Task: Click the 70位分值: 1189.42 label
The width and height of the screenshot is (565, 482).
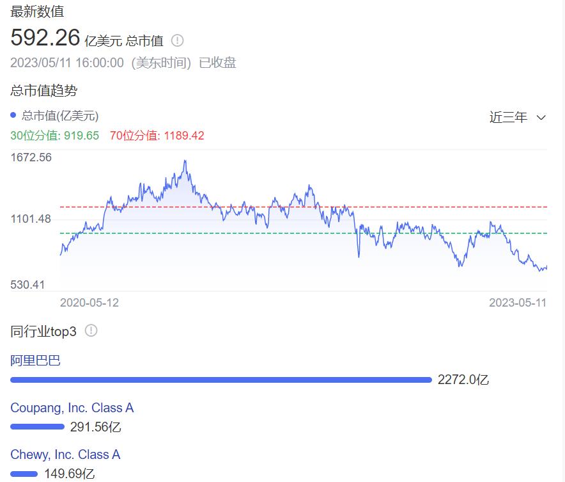Action: tap(157, 135)
